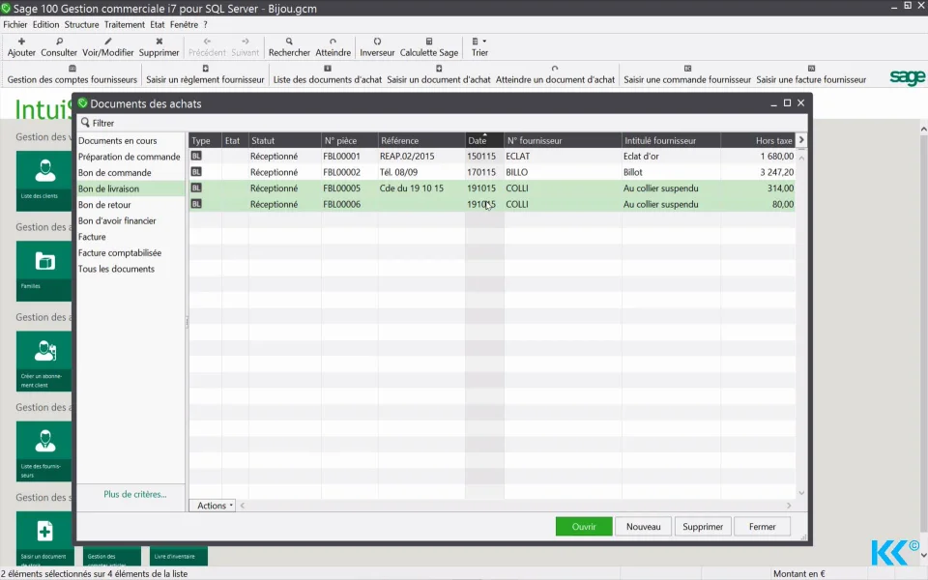
Task: Expand more columns arrow after Hors taxe
Action: [801, 140]
